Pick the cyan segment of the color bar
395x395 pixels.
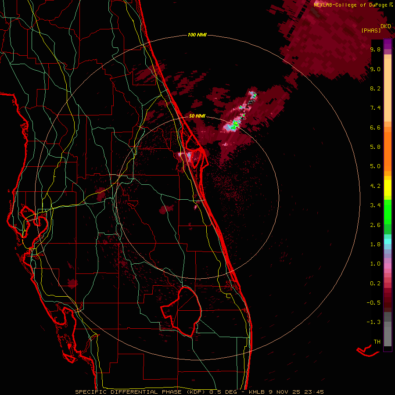pos(388,241)
